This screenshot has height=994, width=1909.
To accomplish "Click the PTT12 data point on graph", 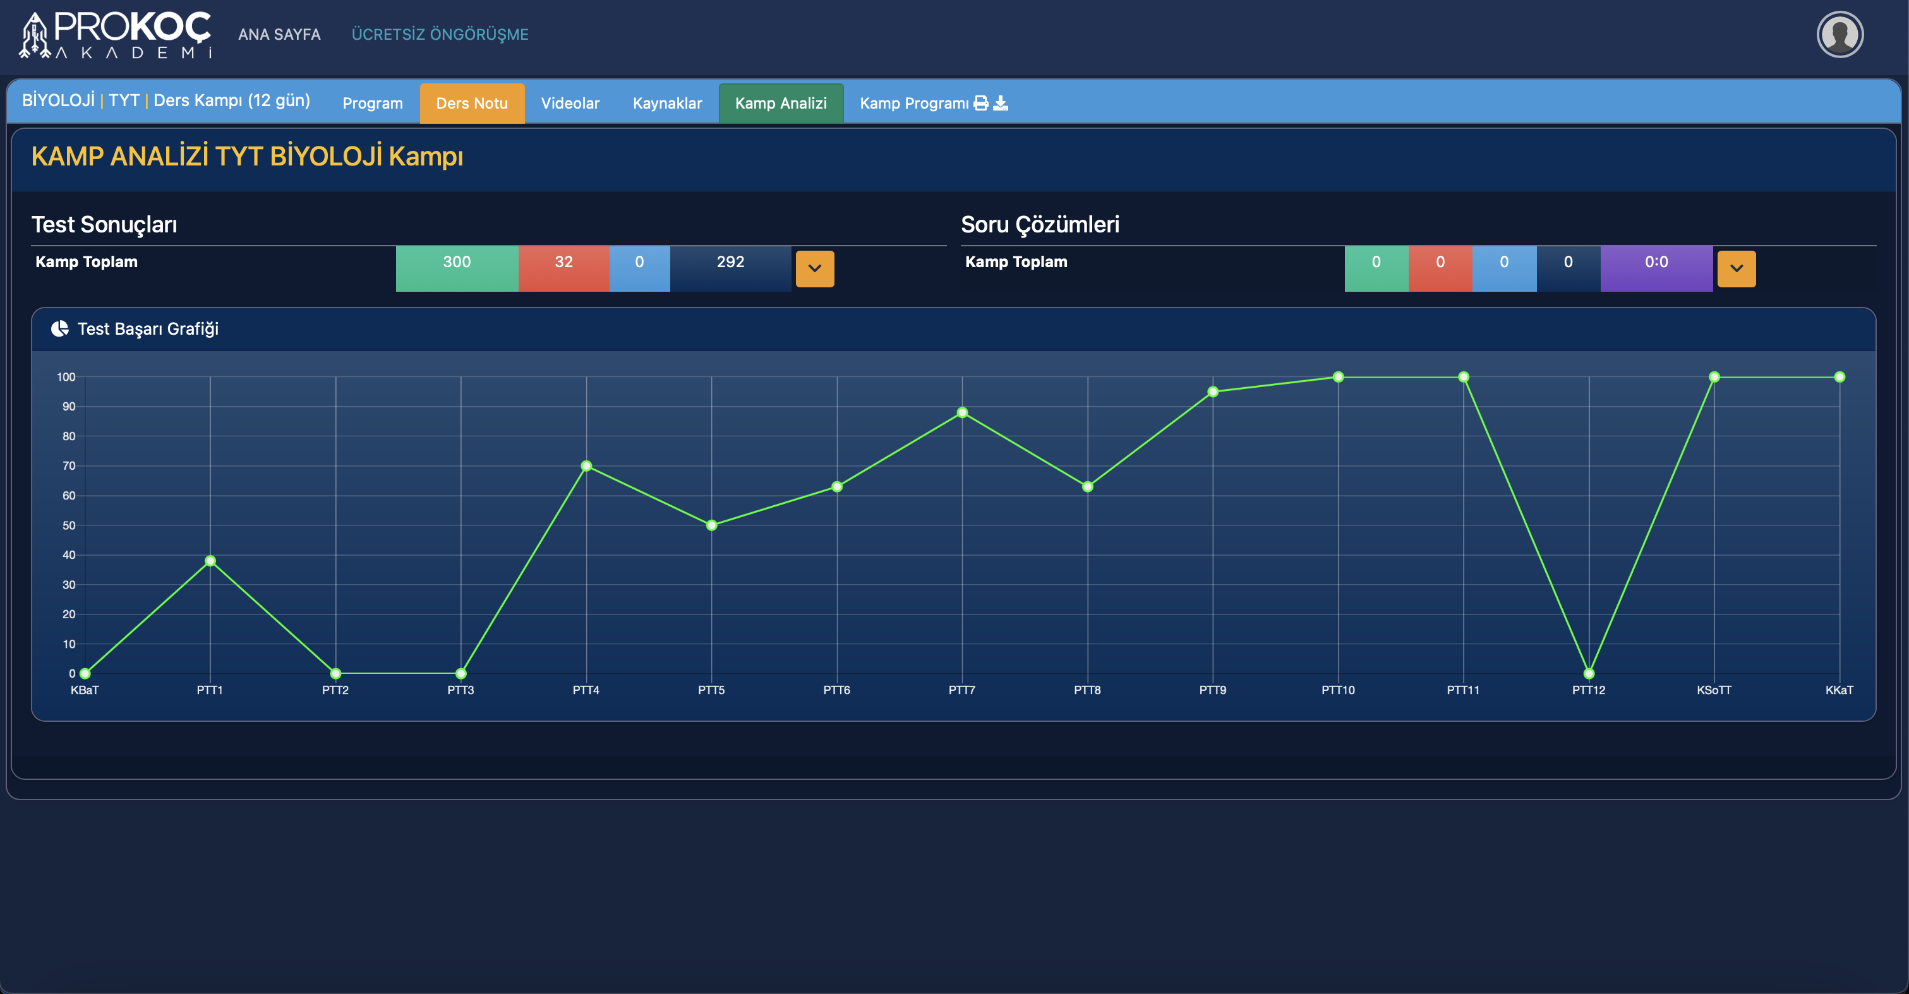I will [x=1588, y=673].
